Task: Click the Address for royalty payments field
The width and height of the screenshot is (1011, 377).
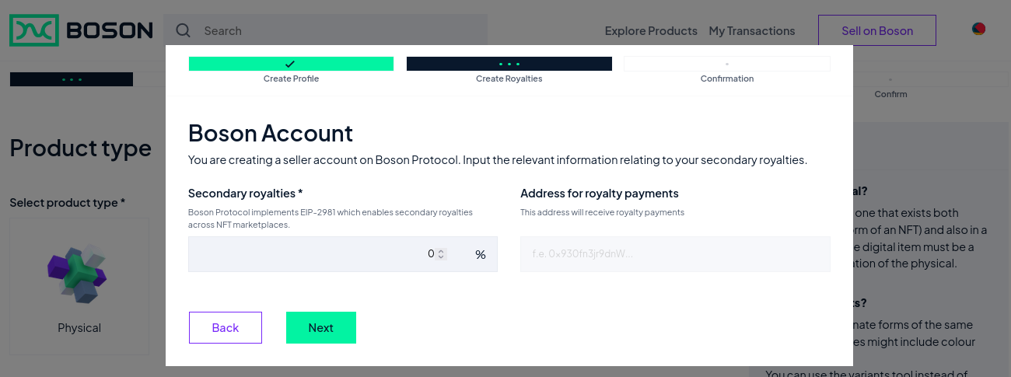Action: pyautogui.click(x=674, y=254)
